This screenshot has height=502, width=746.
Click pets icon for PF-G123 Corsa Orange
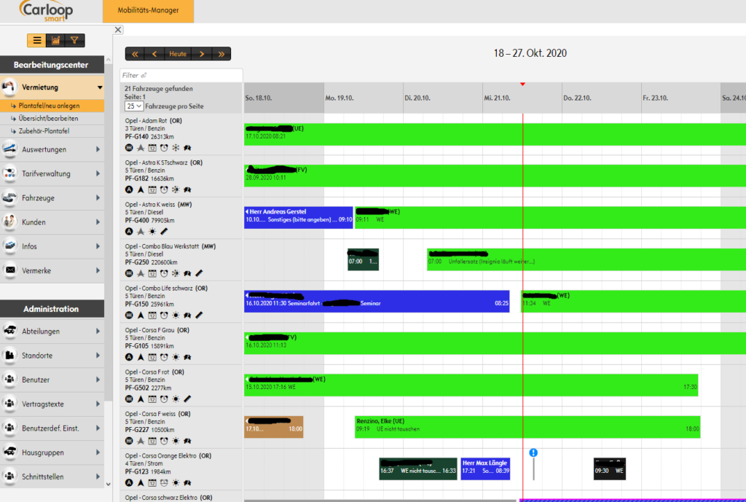[187, 483]
